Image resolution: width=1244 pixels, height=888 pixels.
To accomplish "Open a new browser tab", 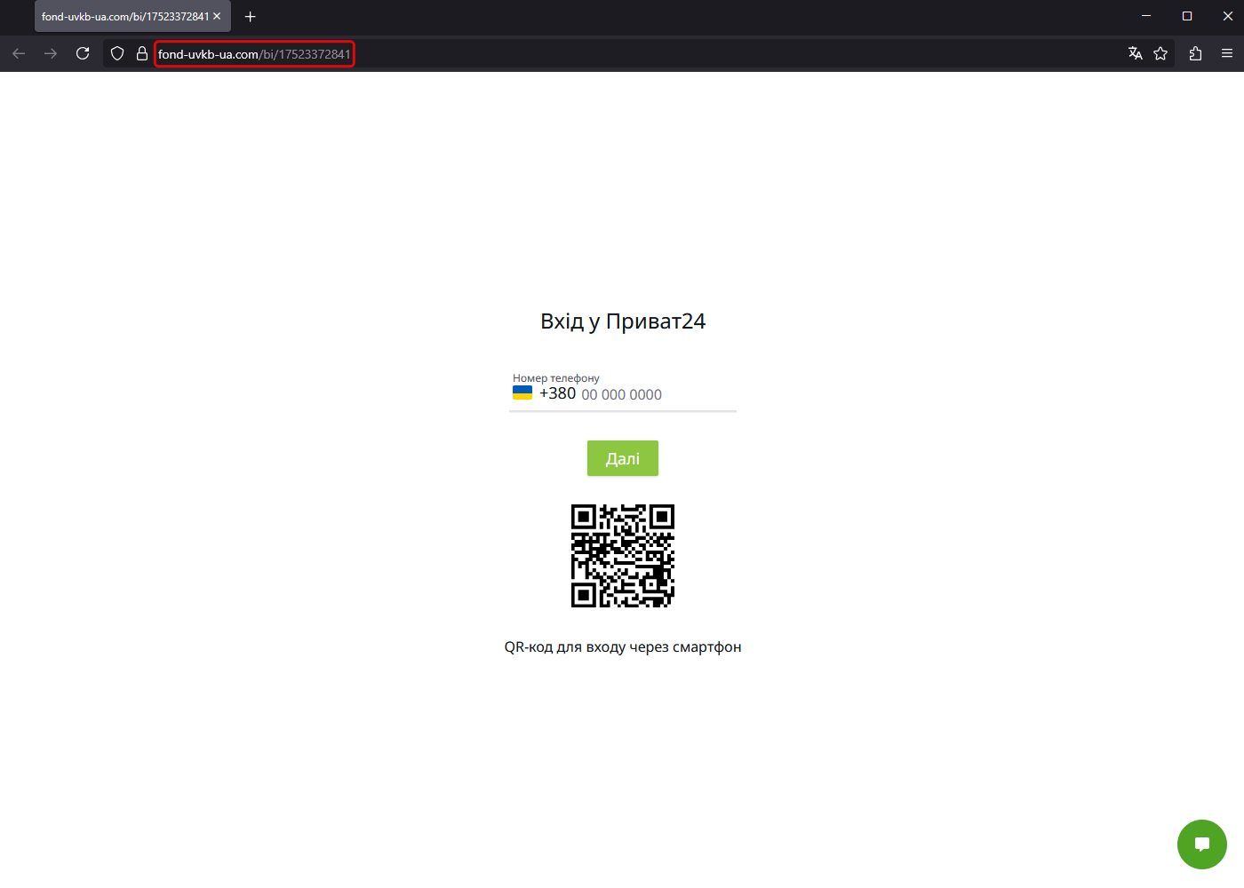I will 251,16.
